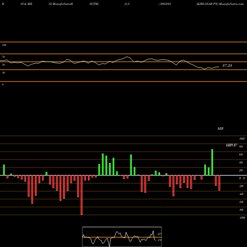
Task: Click the MR axis label -80
Action: 241,210
